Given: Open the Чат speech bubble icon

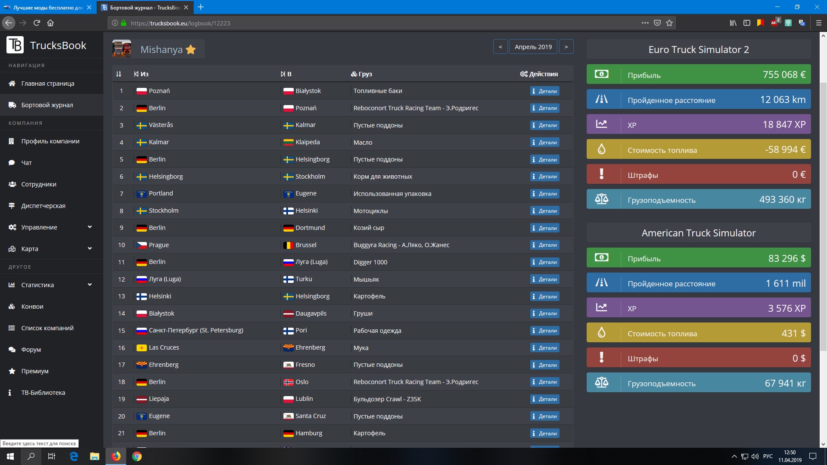Looking at the screenshot, I should click(12, 162).
